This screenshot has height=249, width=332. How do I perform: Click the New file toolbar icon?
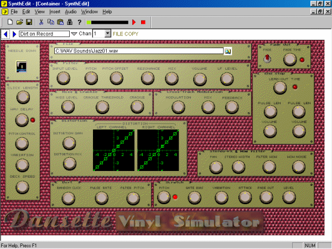tap(9, 22)
